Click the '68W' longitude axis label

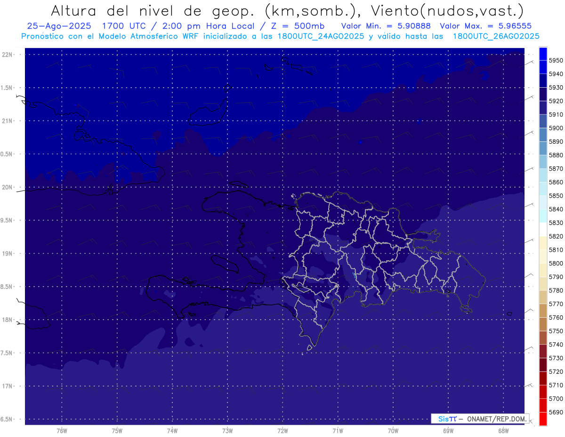click(503, 430)
